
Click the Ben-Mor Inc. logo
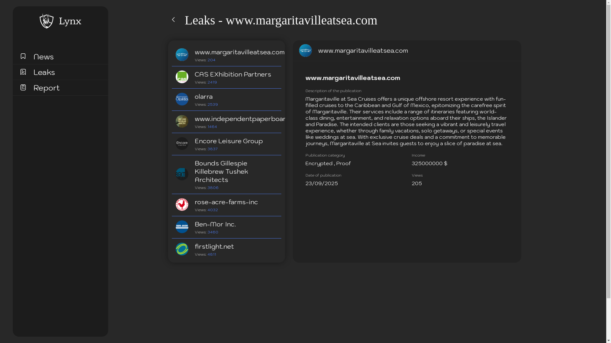pos(182,227)
